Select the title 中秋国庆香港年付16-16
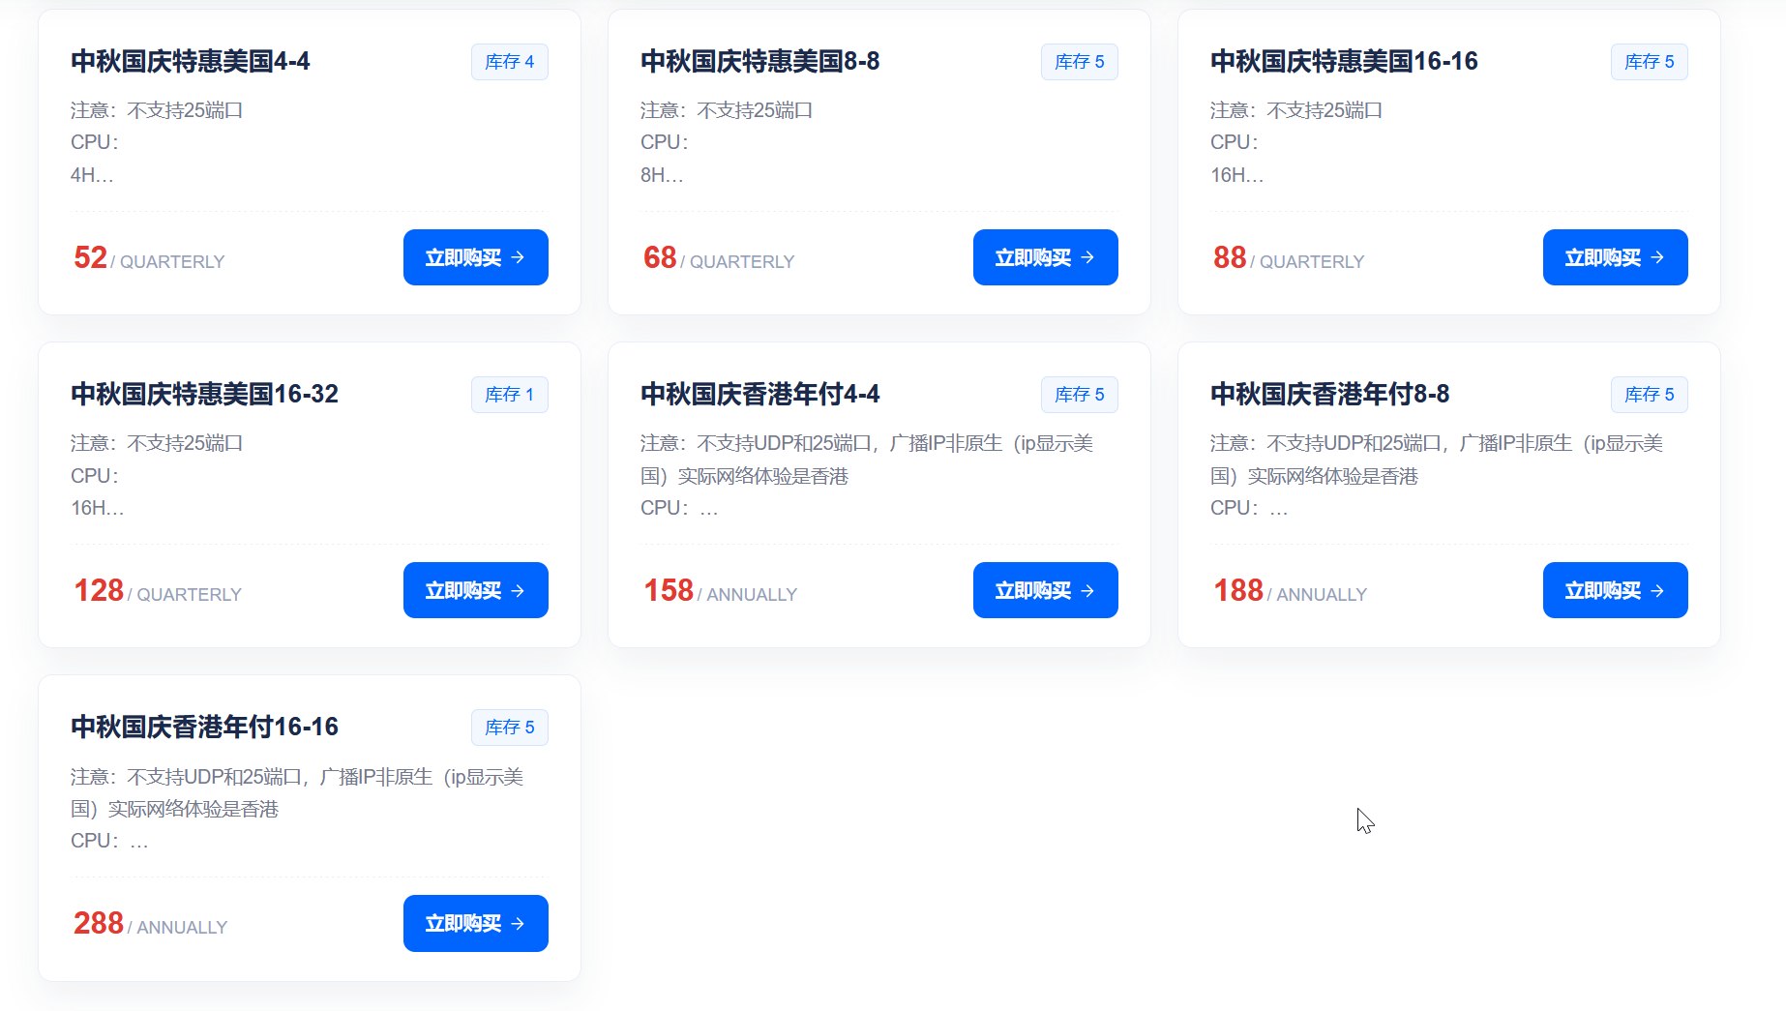The image size is (1786, 1011). coord(204,727)
